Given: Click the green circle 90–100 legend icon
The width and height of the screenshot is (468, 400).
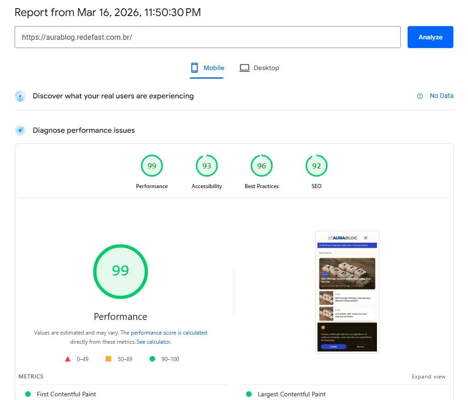Looking at the screenshot, I should 152,359.
